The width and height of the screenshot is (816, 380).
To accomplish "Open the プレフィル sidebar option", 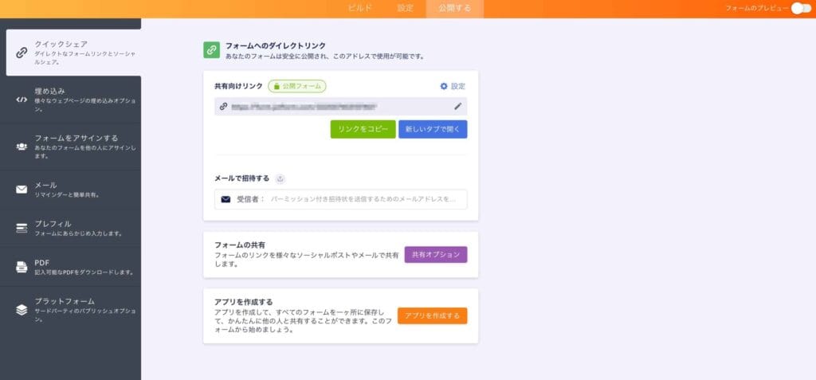I will click(70, 228).
